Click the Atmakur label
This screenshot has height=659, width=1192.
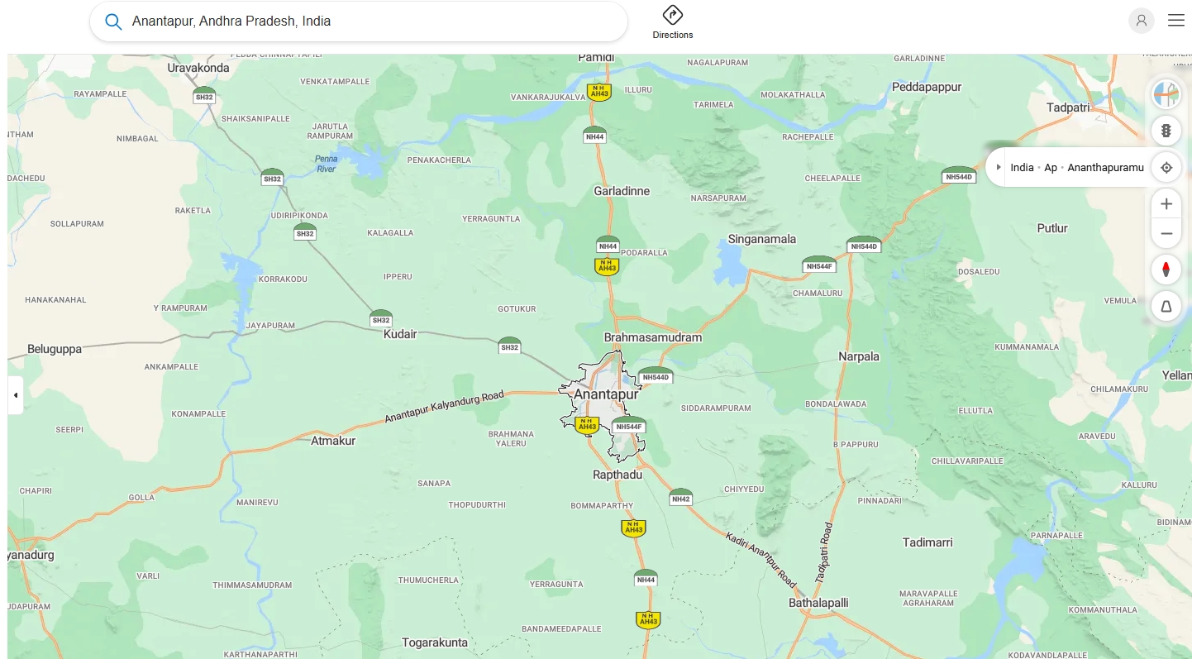[333, 441]
